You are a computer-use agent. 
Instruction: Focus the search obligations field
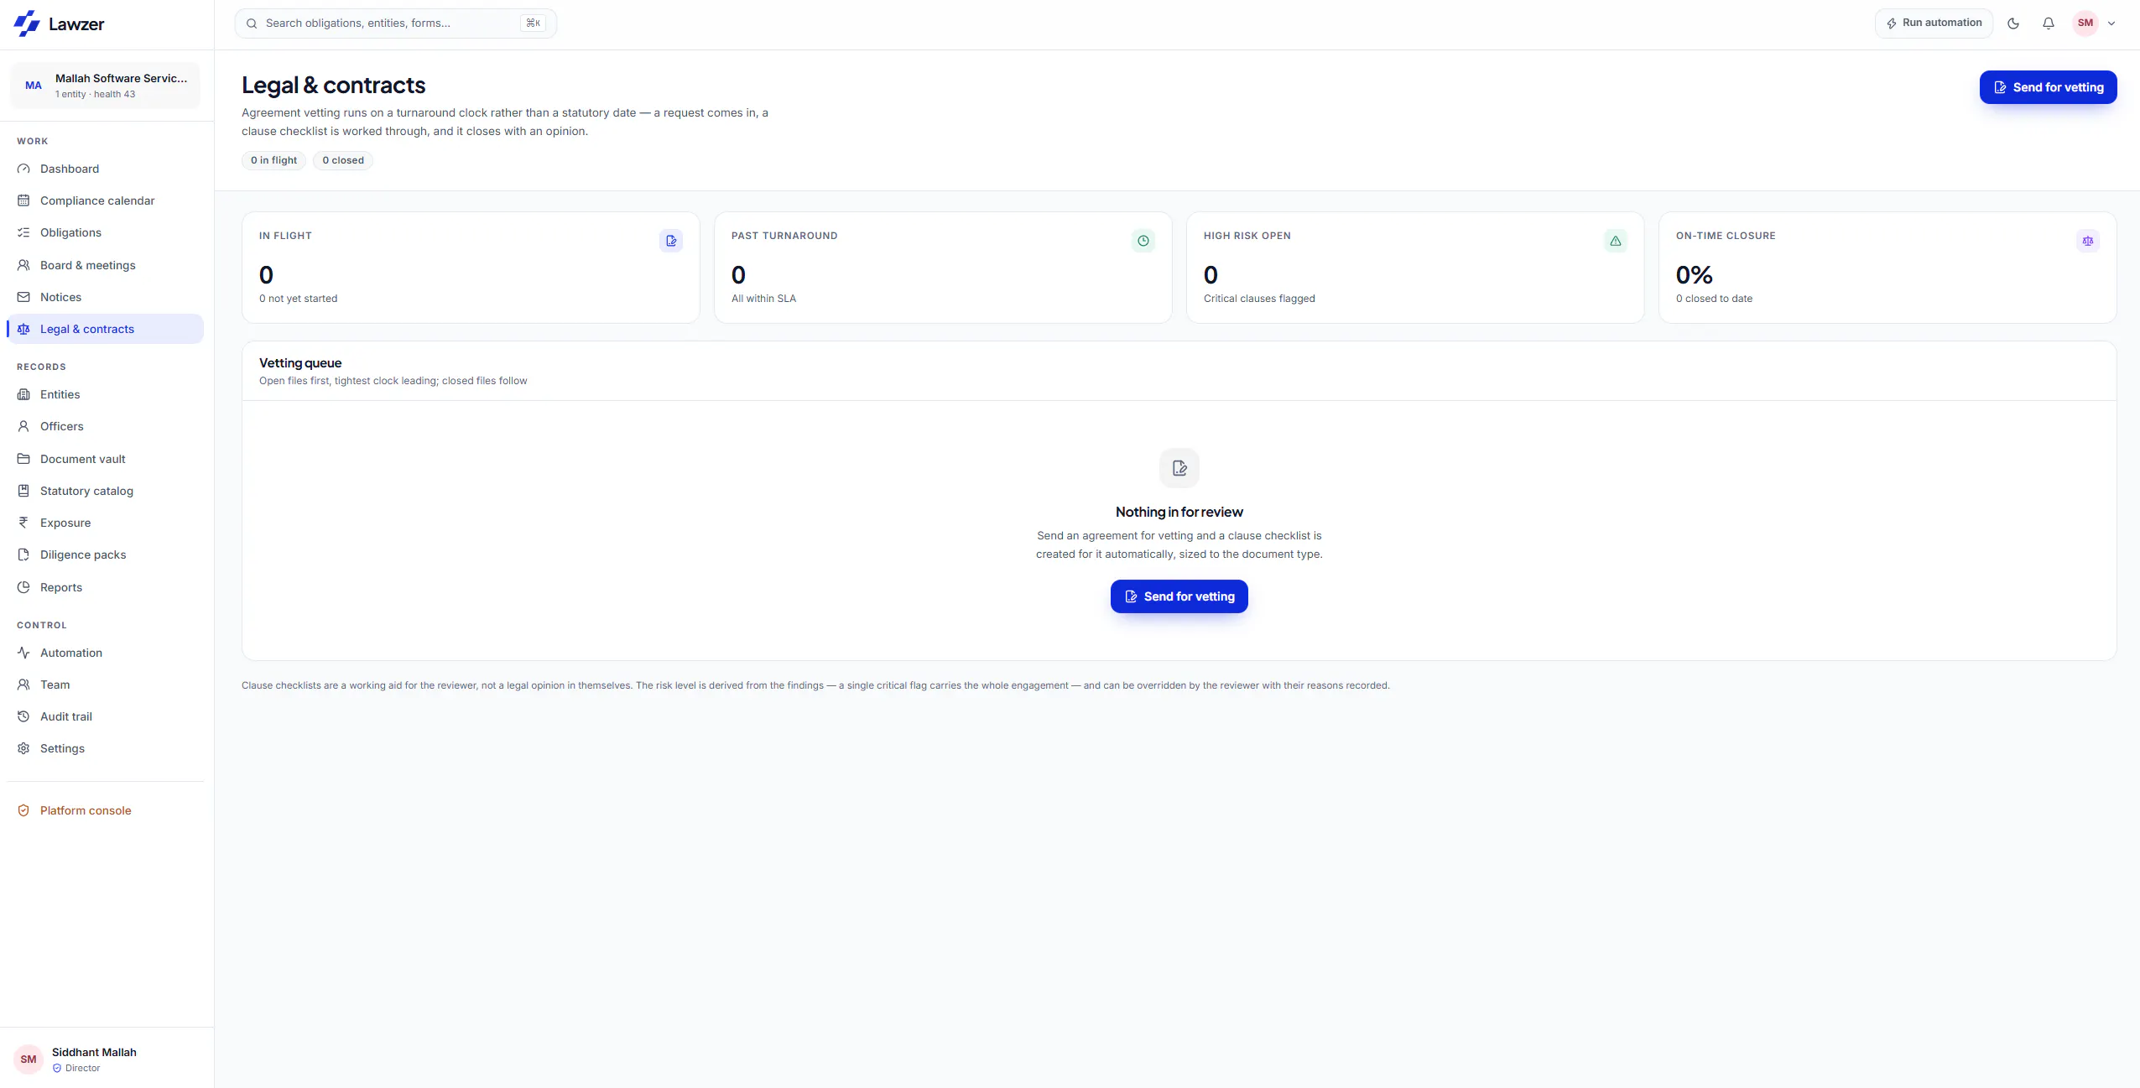[396, 23]
